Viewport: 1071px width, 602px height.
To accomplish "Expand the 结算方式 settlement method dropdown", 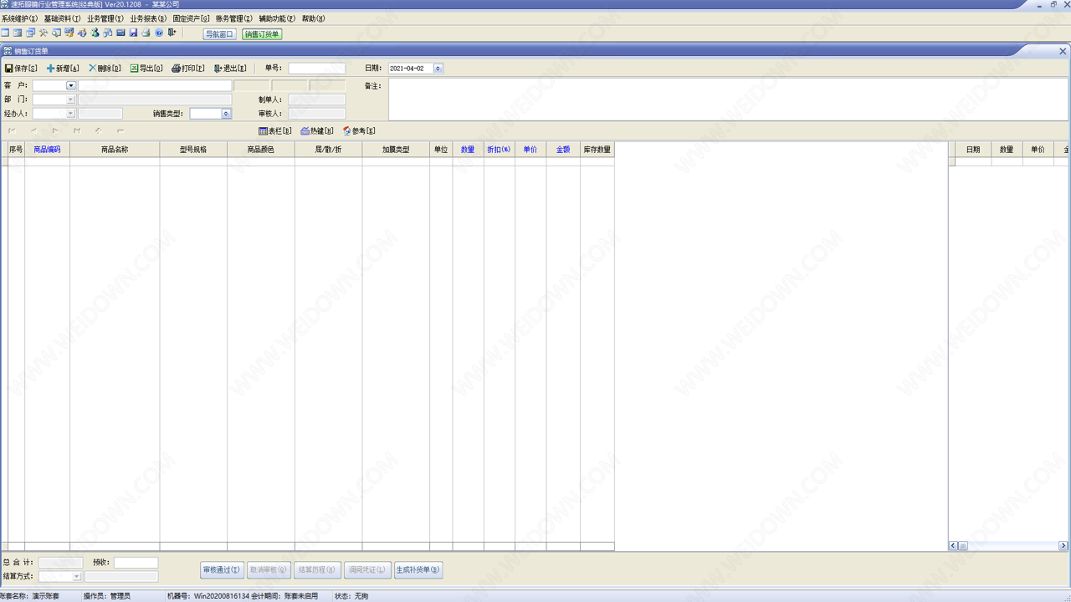I will [x=77, y=576].
